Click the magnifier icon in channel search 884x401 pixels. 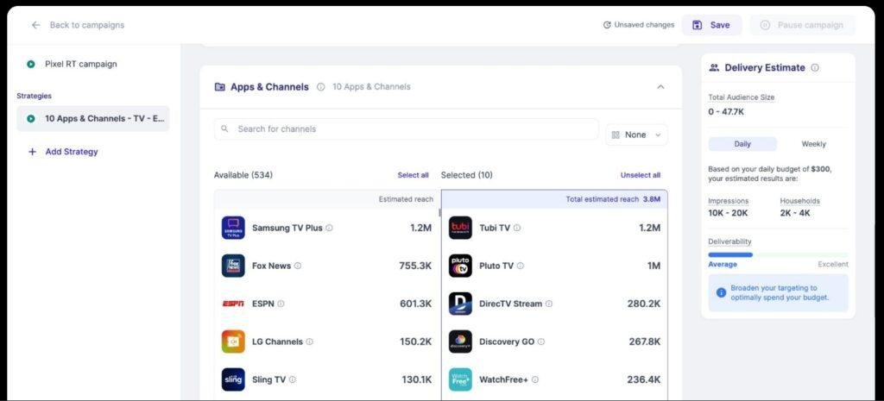pos(224,129)
